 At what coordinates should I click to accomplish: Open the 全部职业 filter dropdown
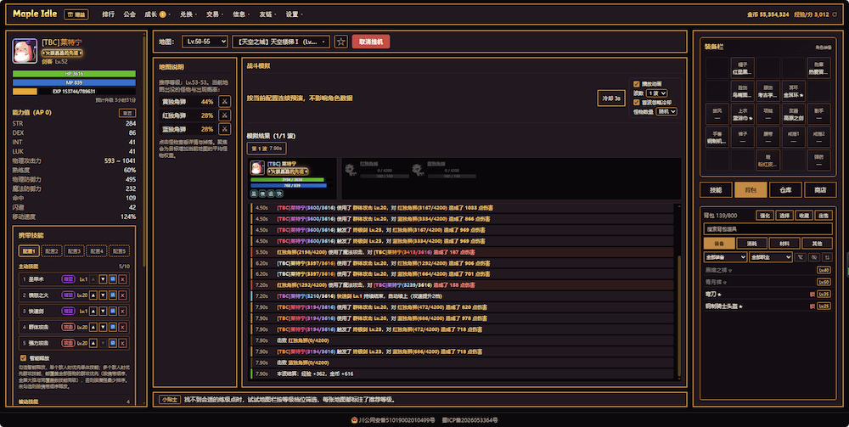coord(771,257)
